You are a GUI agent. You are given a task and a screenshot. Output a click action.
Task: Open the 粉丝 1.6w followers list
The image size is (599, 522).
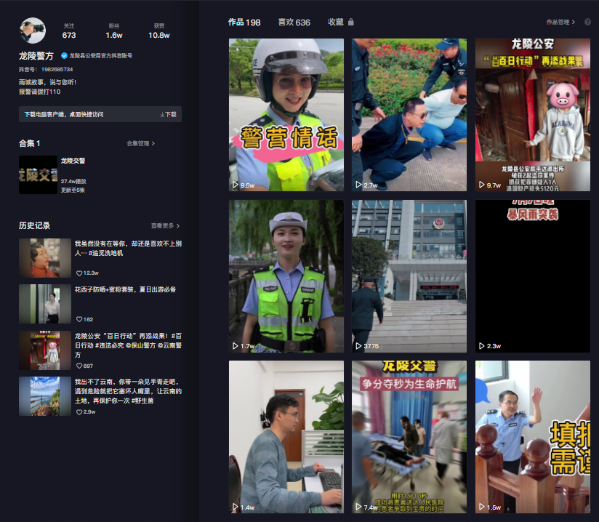click(114, 31)
